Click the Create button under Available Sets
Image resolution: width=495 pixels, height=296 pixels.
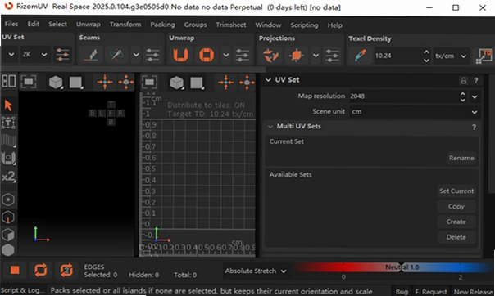click(456, 222)
